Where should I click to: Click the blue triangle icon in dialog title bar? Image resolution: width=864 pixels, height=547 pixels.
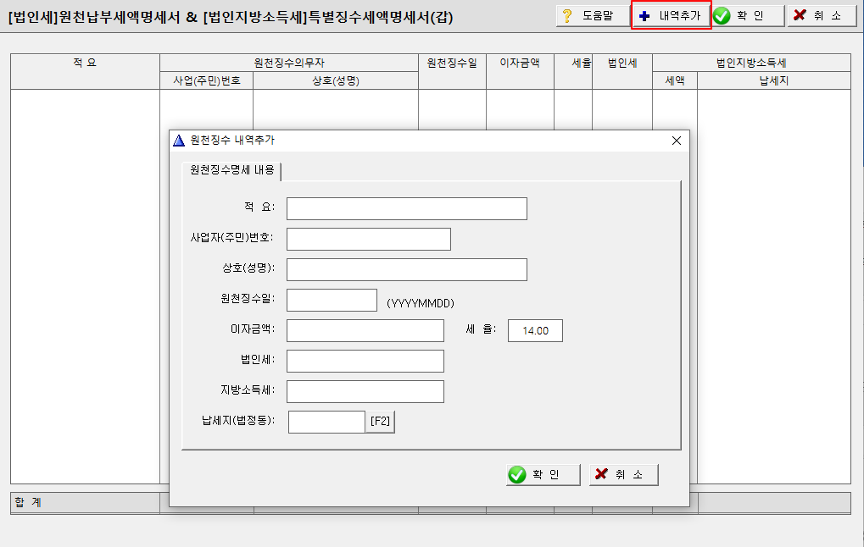(x=178, y=141)
